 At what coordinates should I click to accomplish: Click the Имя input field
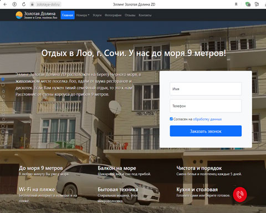click(x=206, y=89)
